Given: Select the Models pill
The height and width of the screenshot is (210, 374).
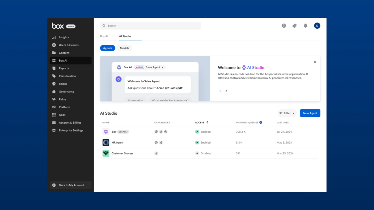Looking at the screenshot, I should pos(124,48).
